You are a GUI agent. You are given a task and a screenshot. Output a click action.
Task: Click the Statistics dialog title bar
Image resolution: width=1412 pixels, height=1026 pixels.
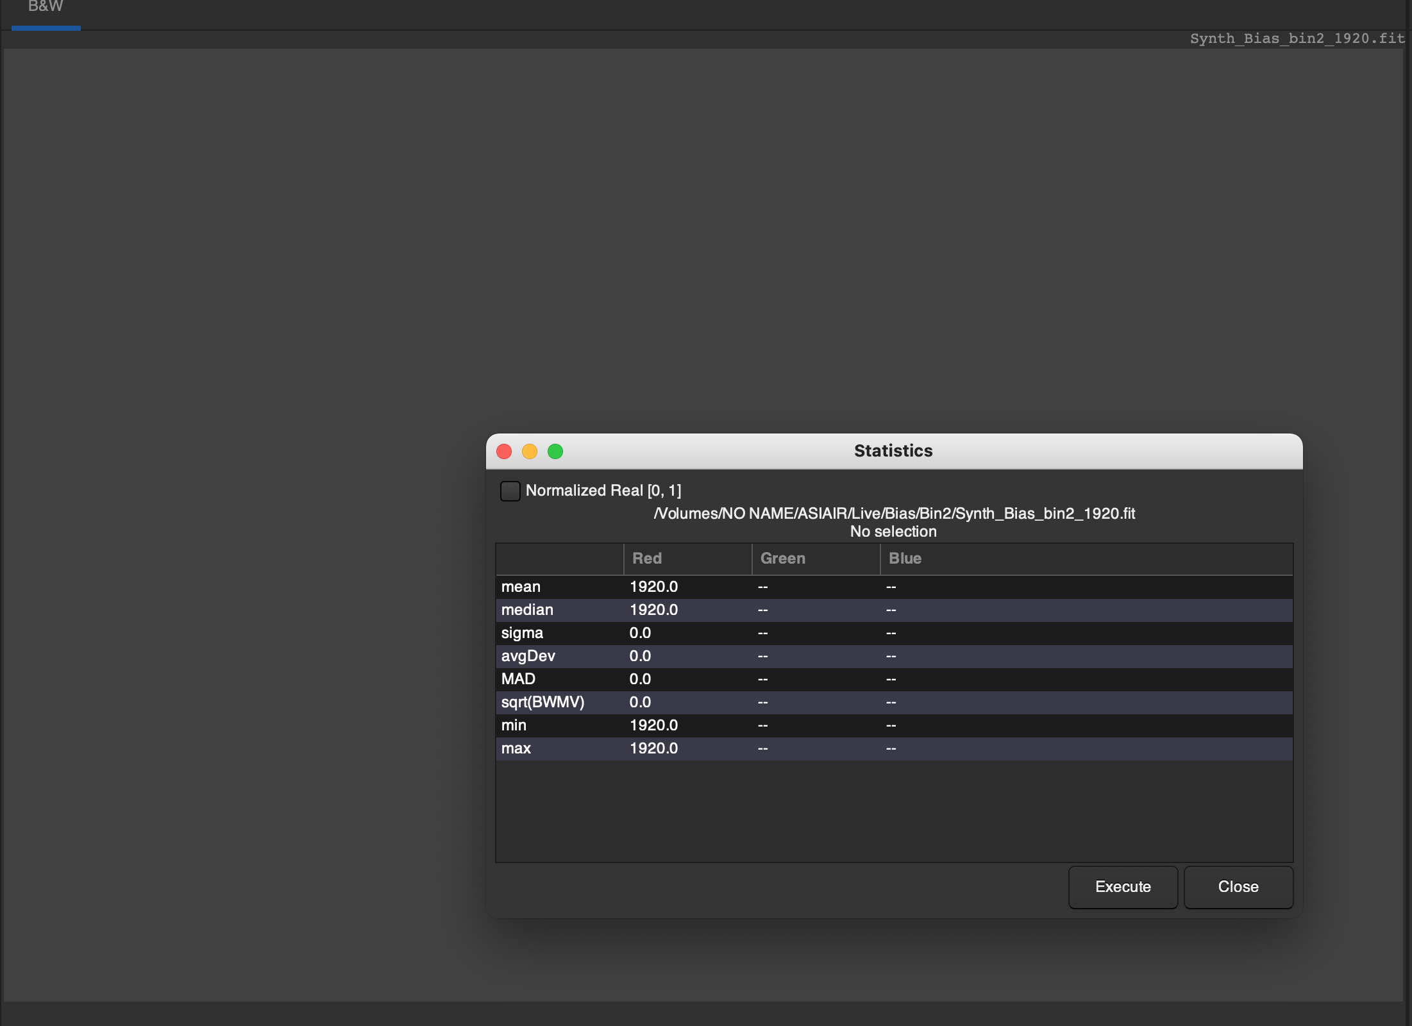(x=893, y=451)
